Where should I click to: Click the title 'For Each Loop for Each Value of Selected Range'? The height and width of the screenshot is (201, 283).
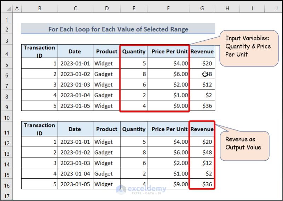118,29
